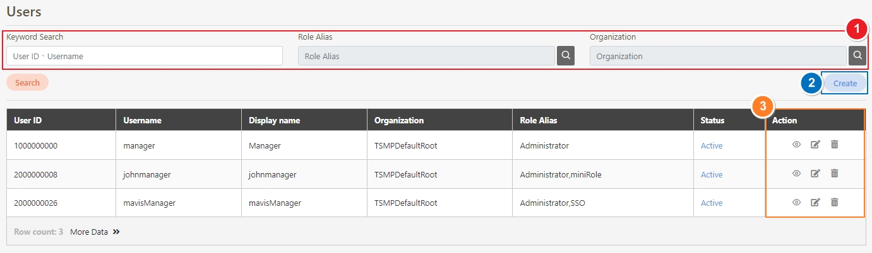Delete the manager user
872x253 pixels.
(834, 145)
